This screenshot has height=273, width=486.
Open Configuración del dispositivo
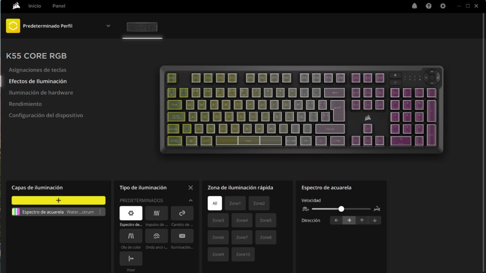pos(46,115)
